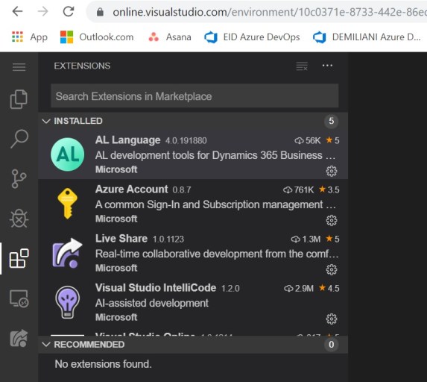Open the Explorer view in activity bar
The image size is (427, 382).
point(19,99)
